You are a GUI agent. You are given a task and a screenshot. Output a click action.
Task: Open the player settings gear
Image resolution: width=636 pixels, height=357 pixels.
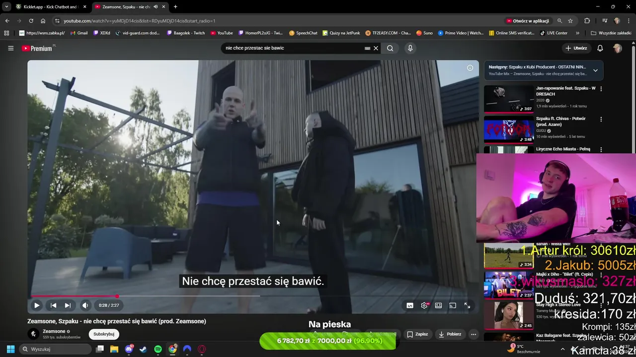(424, 305)
